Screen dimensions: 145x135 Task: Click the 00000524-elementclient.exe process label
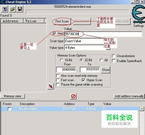tap(72, 7)
